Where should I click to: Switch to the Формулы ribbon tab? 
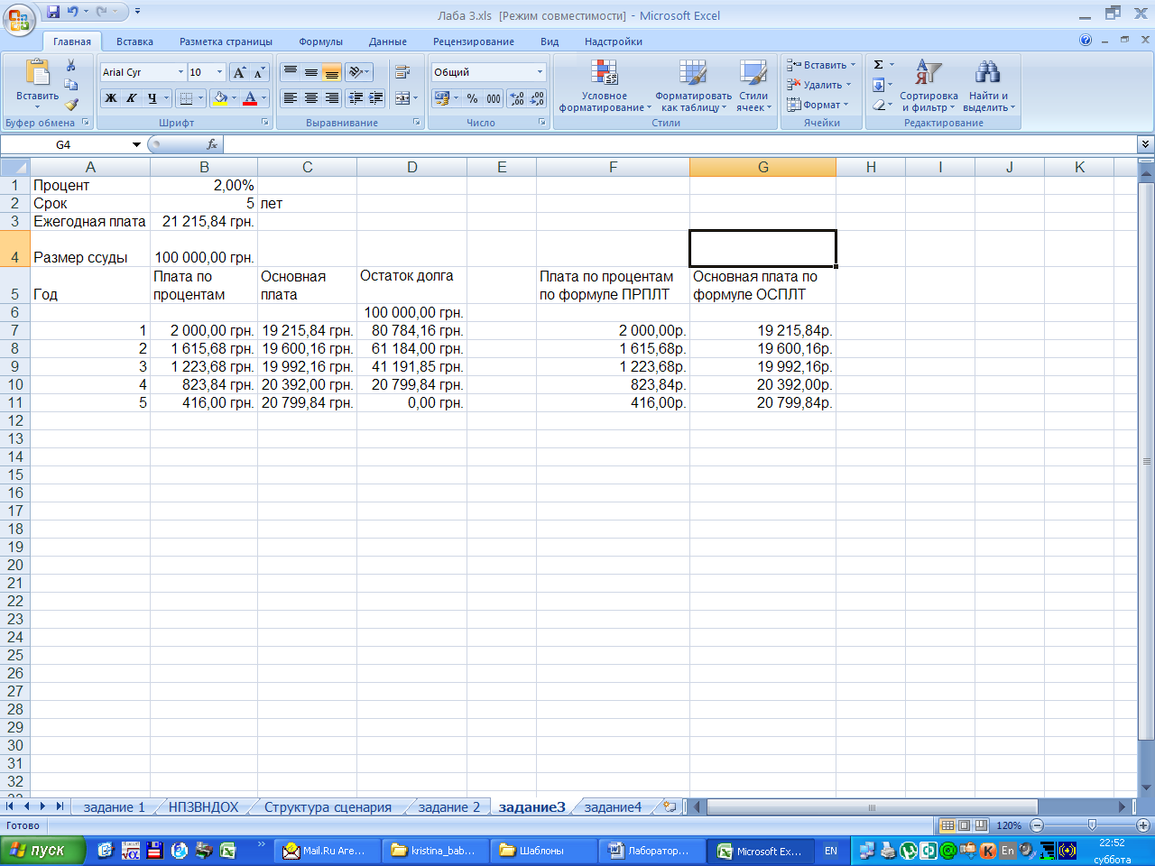[320, 41]
